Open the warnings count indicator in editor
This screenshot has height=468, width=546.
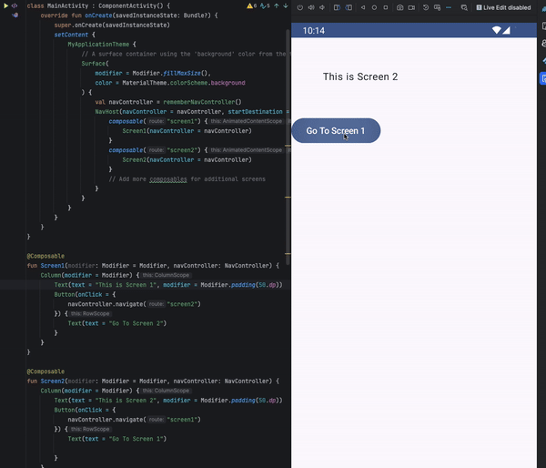(x=250, y=6)
